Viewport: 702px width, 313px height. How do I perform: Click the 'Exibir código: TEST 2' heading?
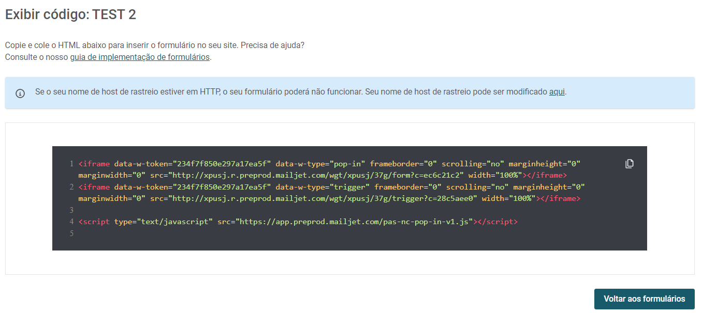pyautogui.click(x=70, y=14)
